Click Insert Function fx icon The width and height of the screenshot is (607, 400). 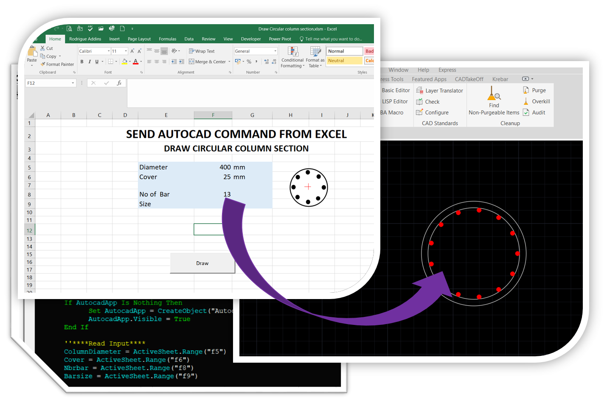click(119, 83)
